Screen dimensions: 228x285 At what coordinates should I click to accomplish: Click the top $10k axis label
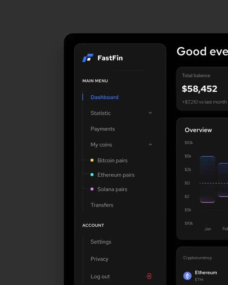[x=189, y=142]
